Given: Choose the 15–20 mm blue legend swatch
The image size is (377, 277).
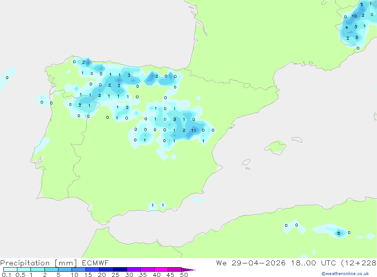Looking at the screenshot, I should (x=92, y=269).
